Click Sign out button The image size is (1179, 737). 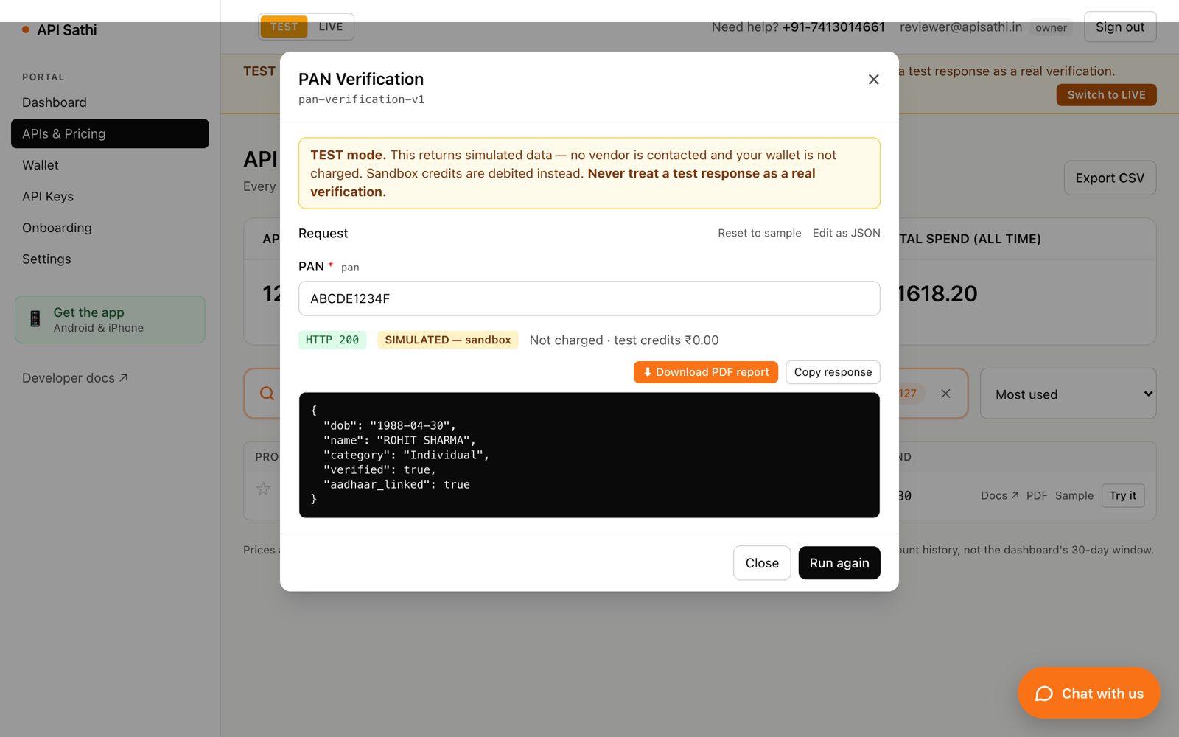click(1120, 27)
